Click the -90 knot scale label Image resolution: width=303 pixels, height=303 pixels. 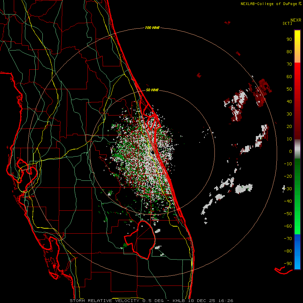click(288, 264)
